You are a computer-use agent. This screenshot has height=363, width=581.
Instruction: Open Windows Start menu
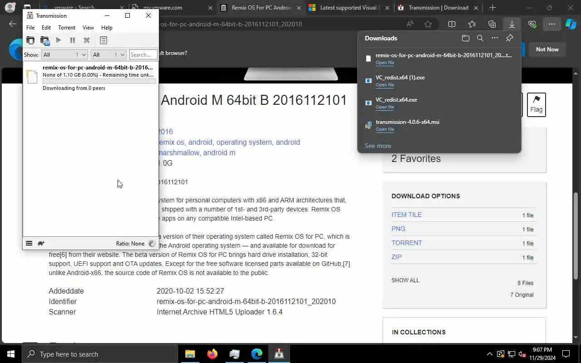11,354
